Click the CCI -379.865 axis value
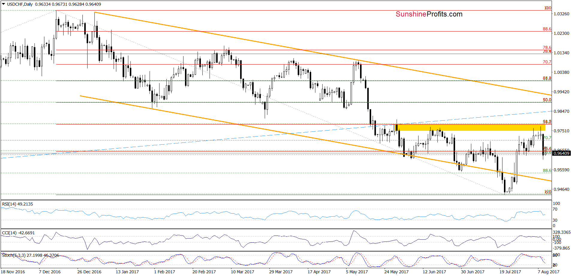Viewport: 572px width, 276px height. tap(562, 248)
